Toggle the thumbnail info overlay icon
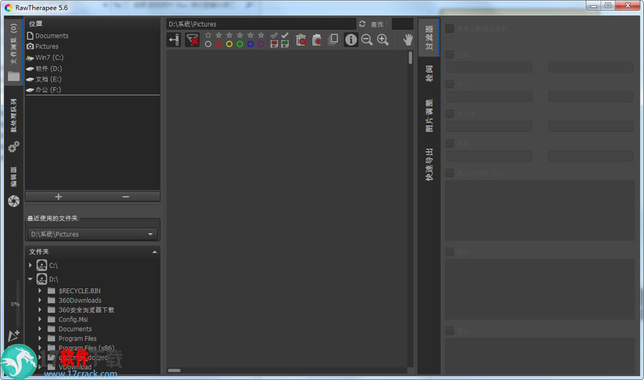 pos(351,40)
